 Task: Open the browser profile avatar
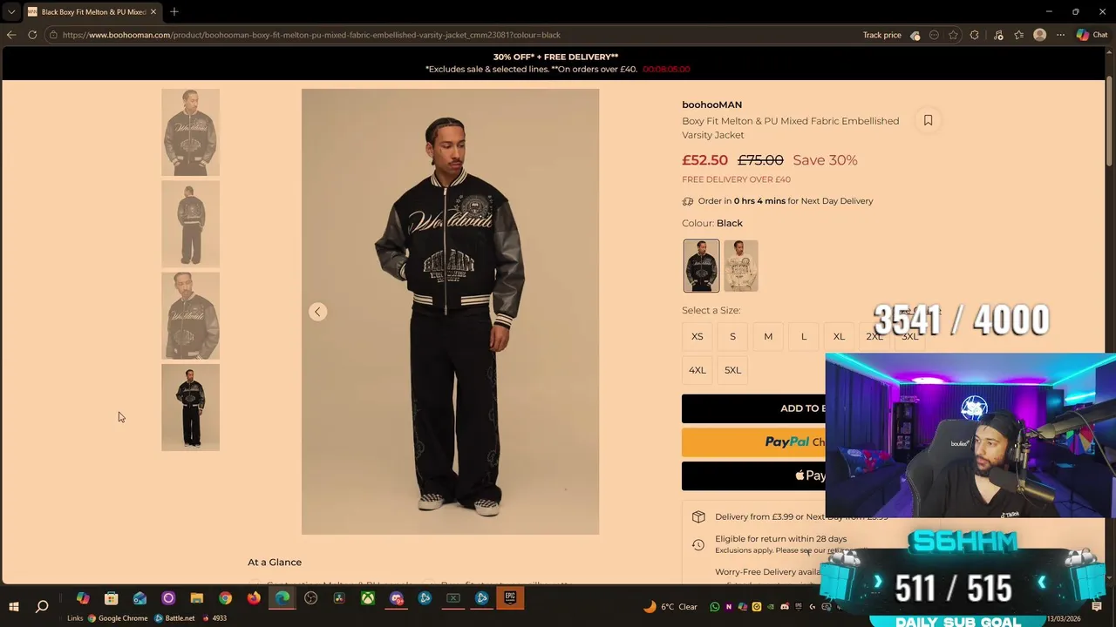(1039, 35)
